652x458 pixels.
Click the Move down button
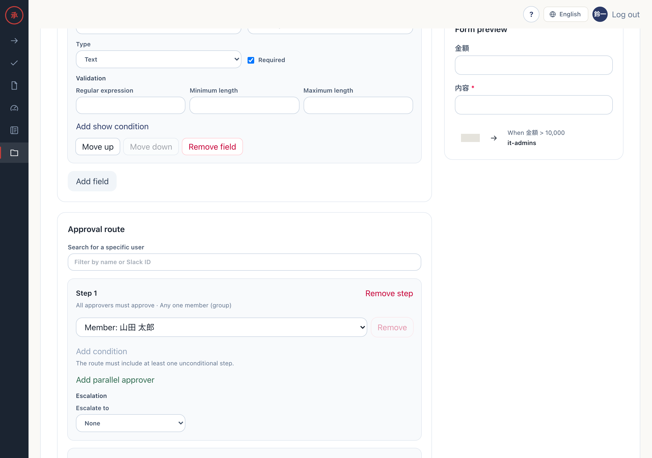[151, 147]
